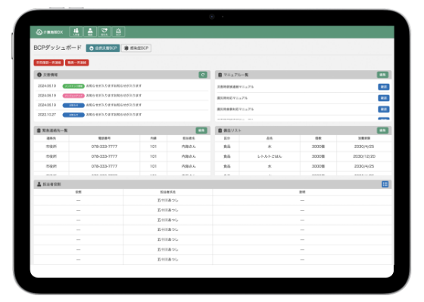Select the pink-tagged 2024.06.19 notice
The image size is (424, 302).
pyautogui.click(x=122, y=95)
